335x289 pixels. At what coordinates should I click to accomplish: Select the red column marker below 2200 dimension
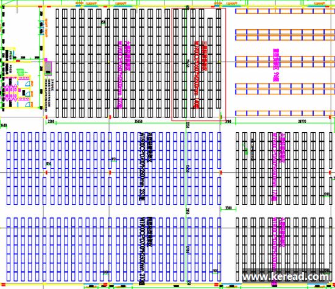click(46, 117)
